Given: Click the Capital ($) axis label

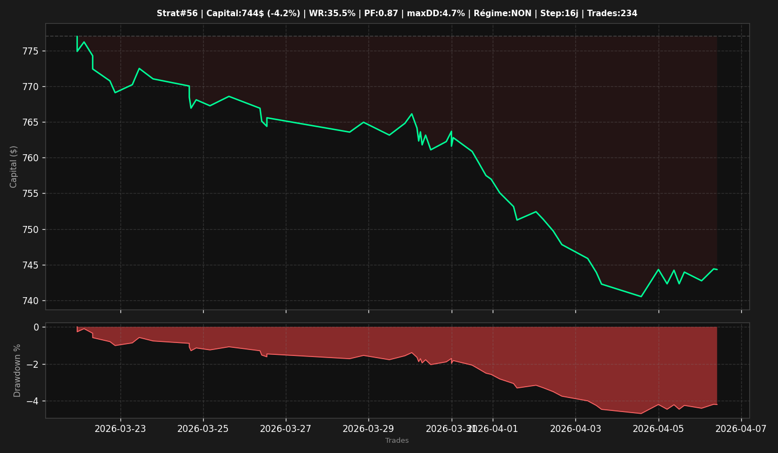Looking at the screenshot, I should point(14,167).
